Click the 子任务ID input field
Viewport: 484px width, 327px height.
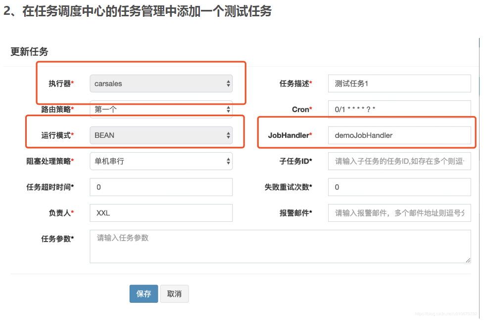[399, 161]
